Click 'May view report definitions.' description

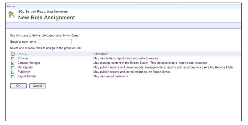[111, 76]
